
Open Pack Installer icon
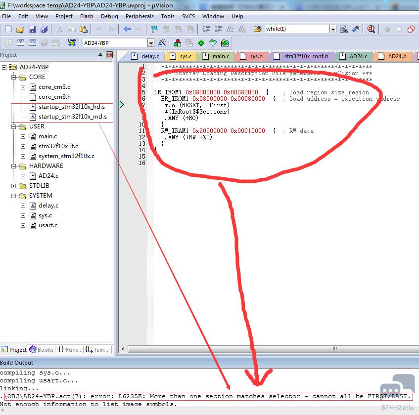click(x=225, y=42)
